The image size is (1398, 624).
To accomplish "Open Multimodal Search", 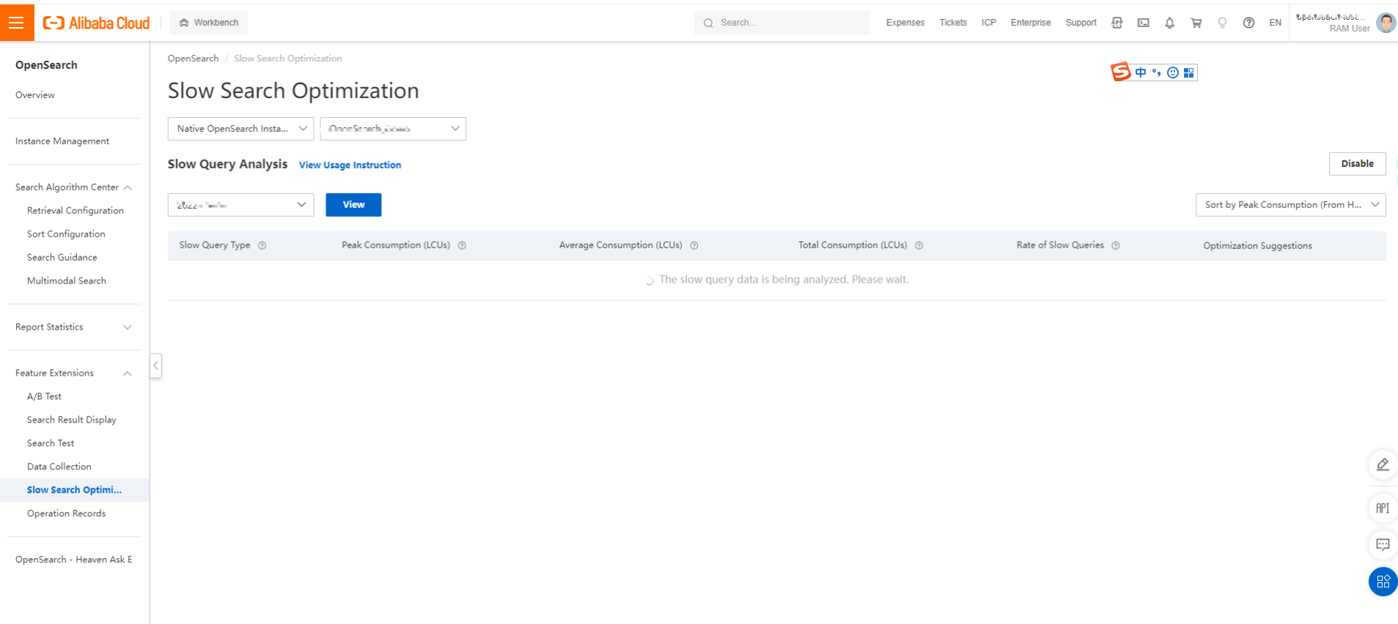I will pyautogui.click(x=67, y=281).
